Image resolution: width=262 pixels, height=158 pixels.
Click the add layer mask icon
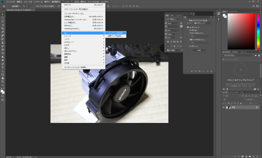(242, 156)
